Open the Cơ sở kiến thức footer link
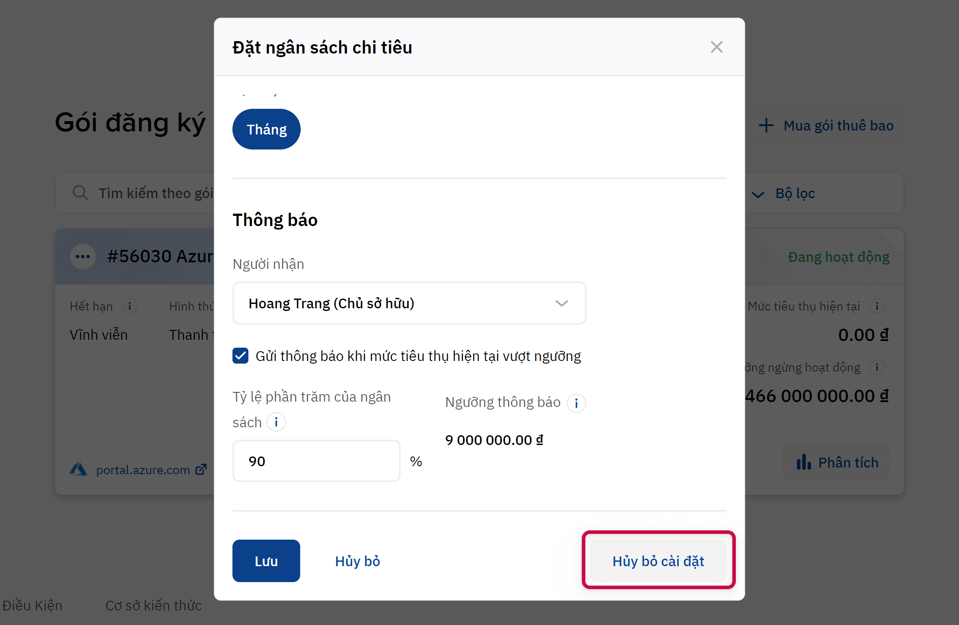The image size is (959, 625). 153,605
